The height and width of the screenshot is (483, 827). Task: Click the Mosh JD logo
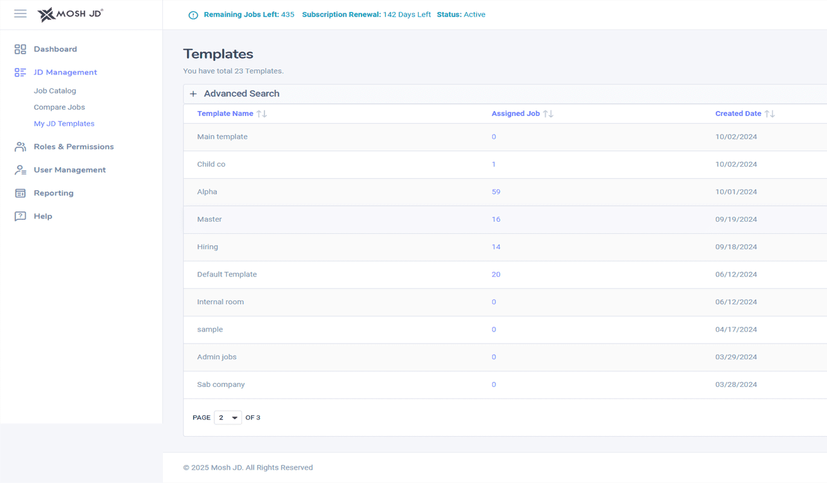(x=69, y=14)
